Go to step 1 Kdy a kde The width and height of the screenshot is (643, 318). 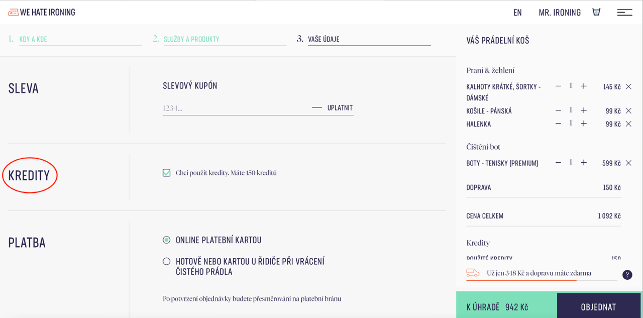33,39
